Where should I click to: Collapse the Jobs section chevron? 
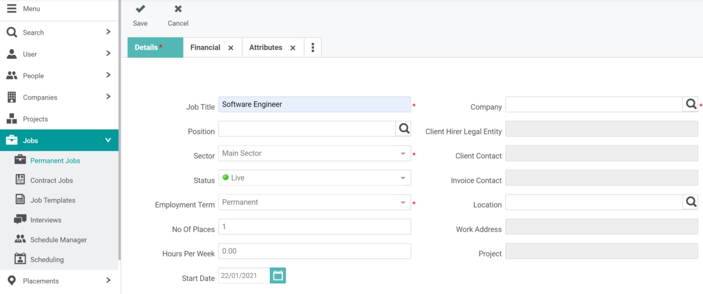108,140
